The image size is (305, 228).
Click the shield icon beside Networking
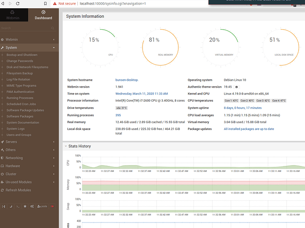[2, 158]
